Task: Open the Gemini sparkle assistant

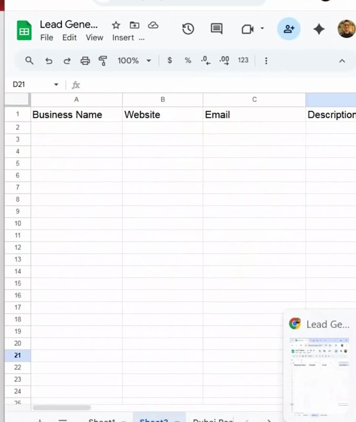Action: tap(319, 29)
